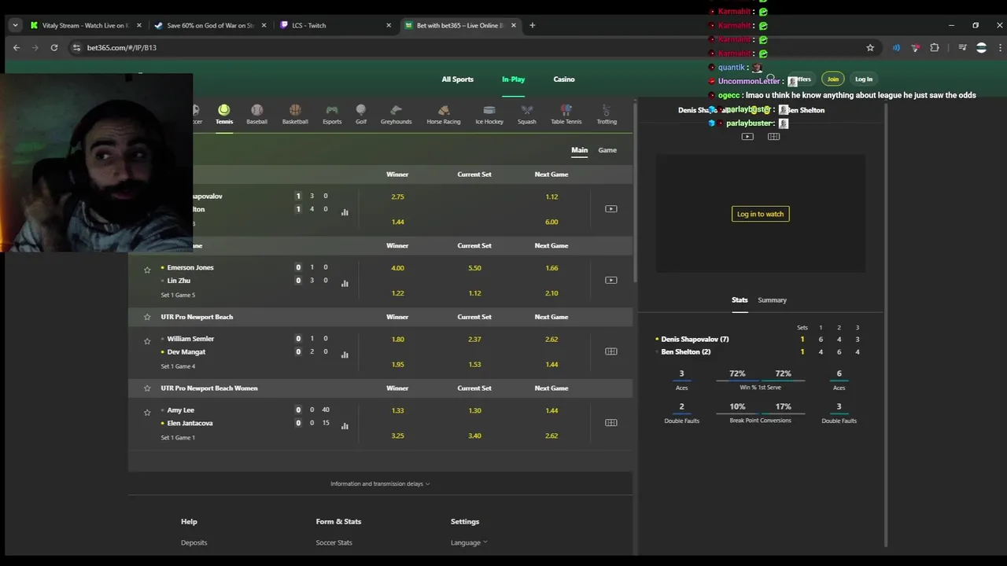This screenshot has height=566, width=1007.
Task: Collapse the UTR Pro Newport Beach Women section
Action: tap(380, 388)
